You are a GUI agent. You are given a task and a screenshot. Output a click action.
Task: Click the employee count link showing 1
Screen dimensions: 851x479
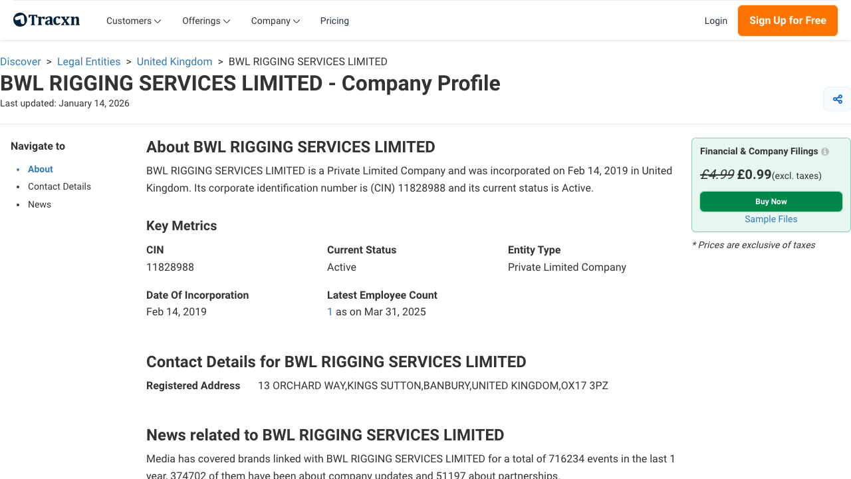coord(330,311)
